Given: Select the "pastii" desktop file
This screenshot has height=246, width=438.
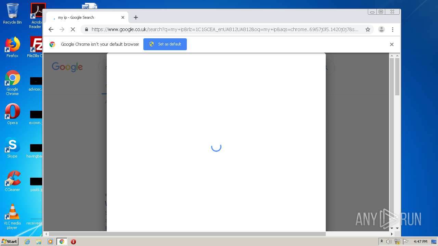Looking at the screenshot, I should [x=36, y=184].
